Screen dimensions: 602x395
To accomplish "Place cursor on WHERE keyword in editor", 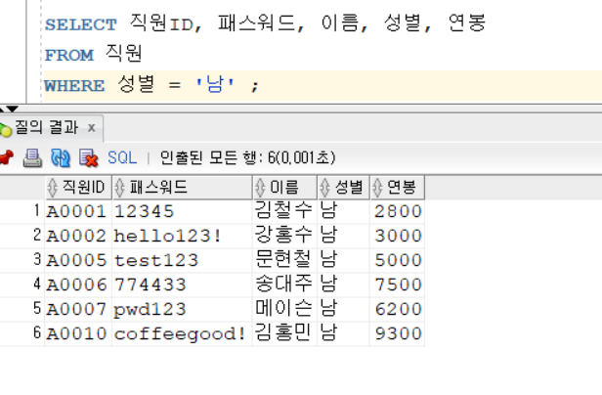I will click(74, 85).
